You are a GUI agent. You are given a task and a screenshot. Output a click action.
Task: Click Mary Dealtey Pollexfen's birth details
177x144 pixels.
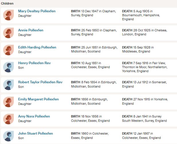tap(93, 13)
